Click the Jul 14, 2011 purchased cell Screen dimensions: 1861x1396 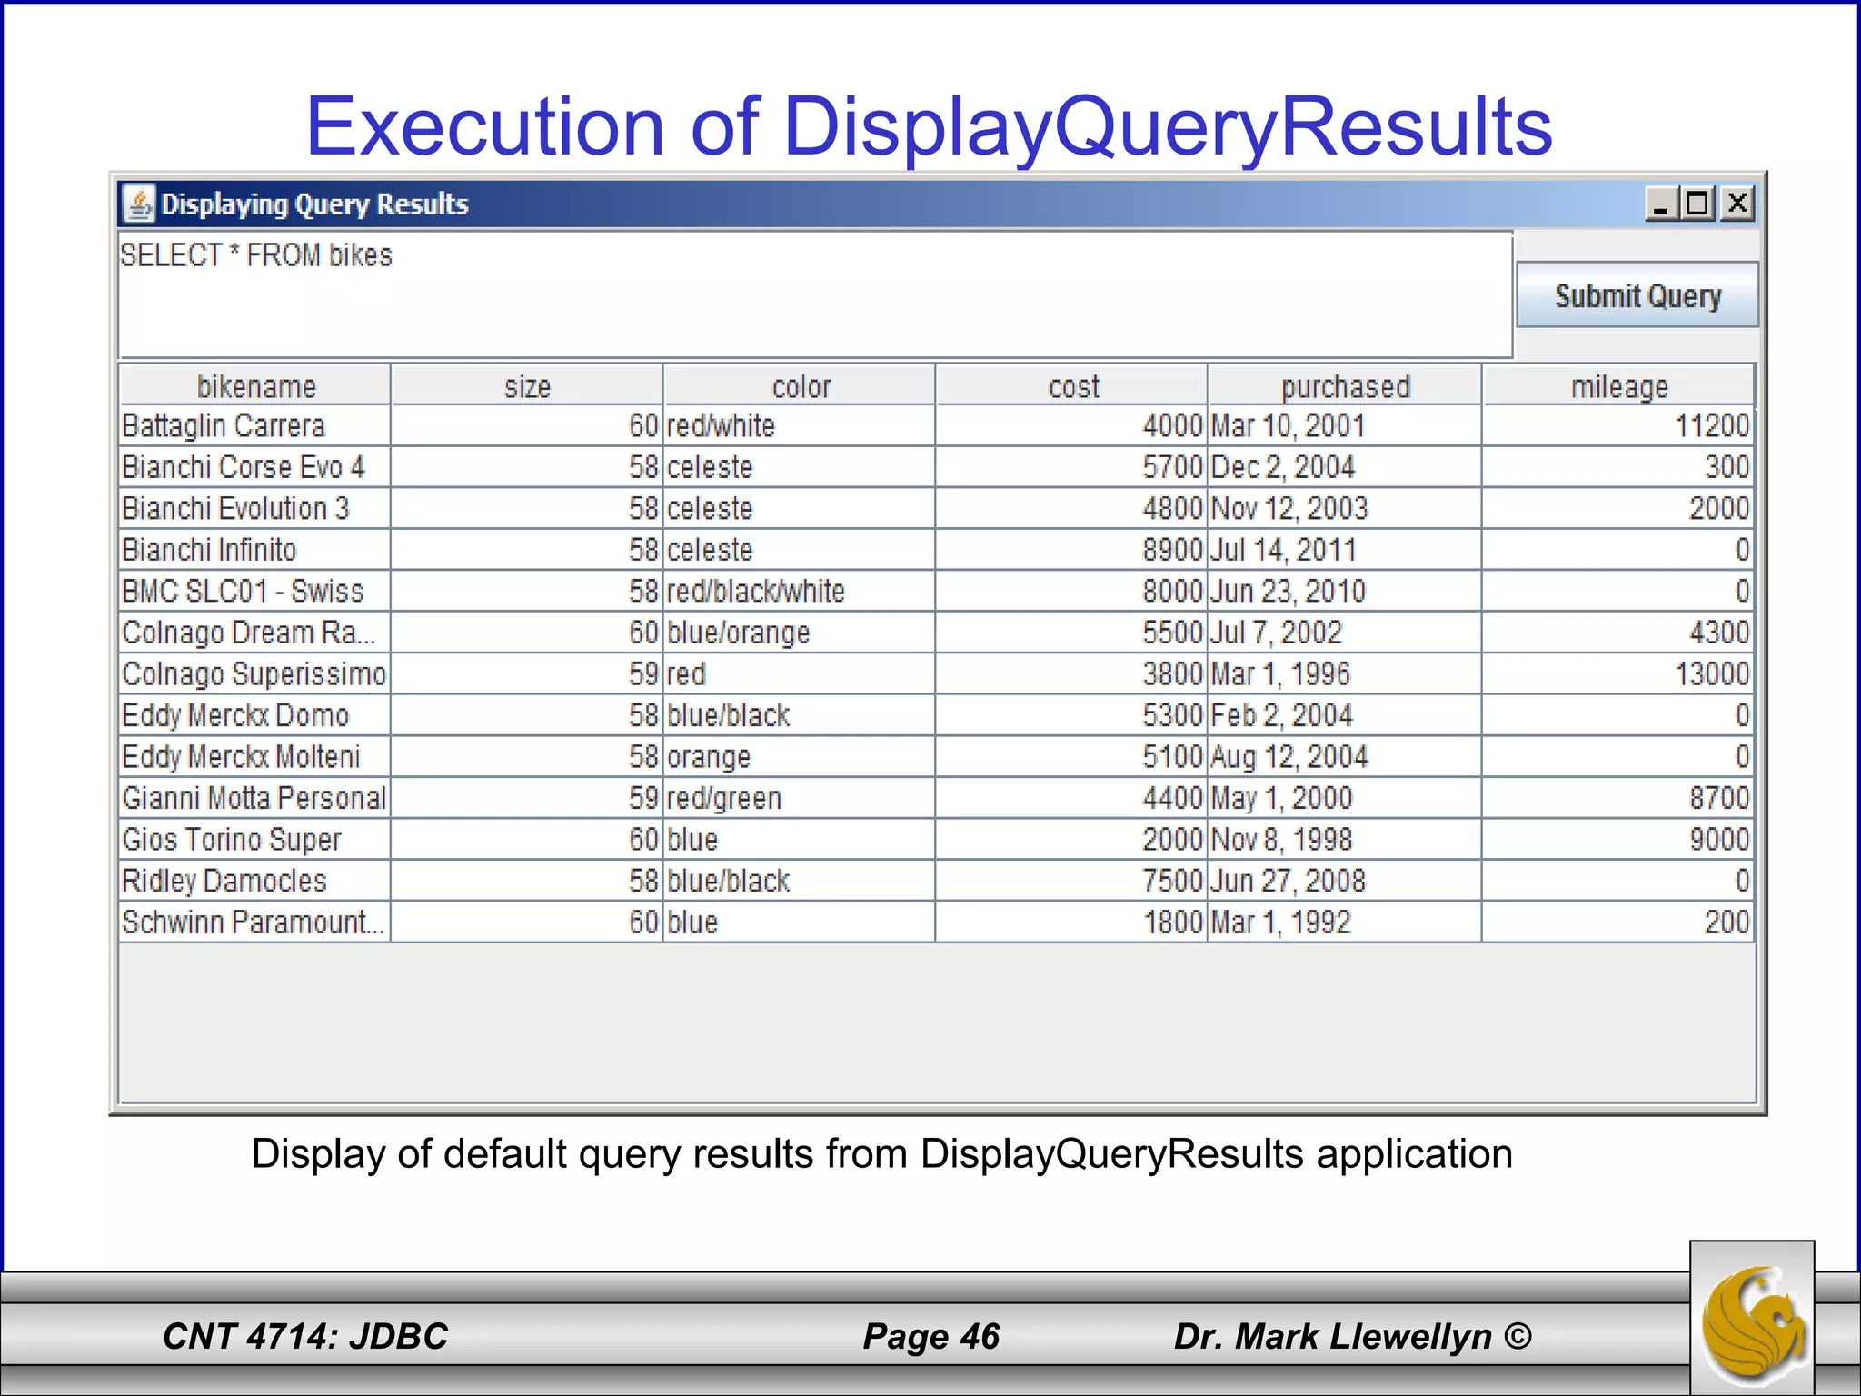coord(1345,550)
